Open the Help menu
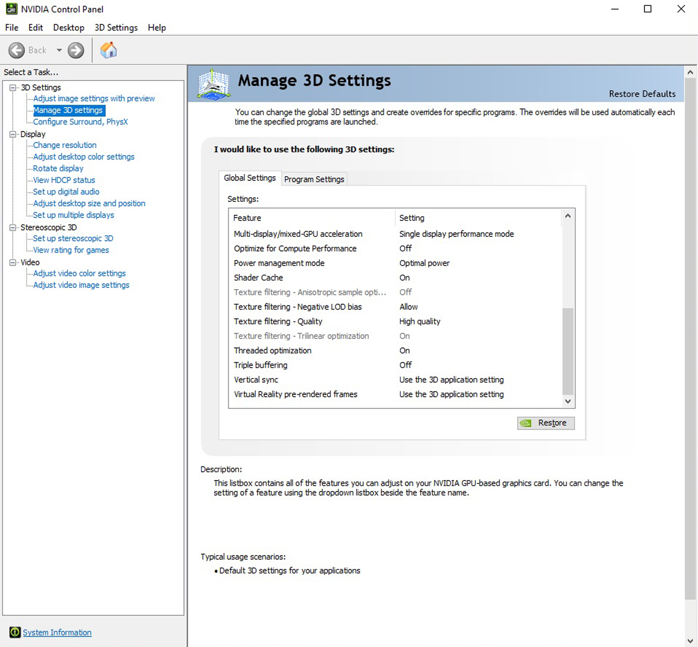The width and height of the screenshot is (698, 647). click(x=156, y=27)
